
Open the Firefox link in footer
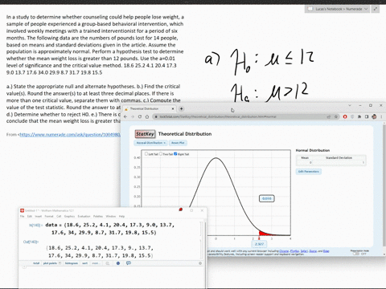[x=294, y=251]
